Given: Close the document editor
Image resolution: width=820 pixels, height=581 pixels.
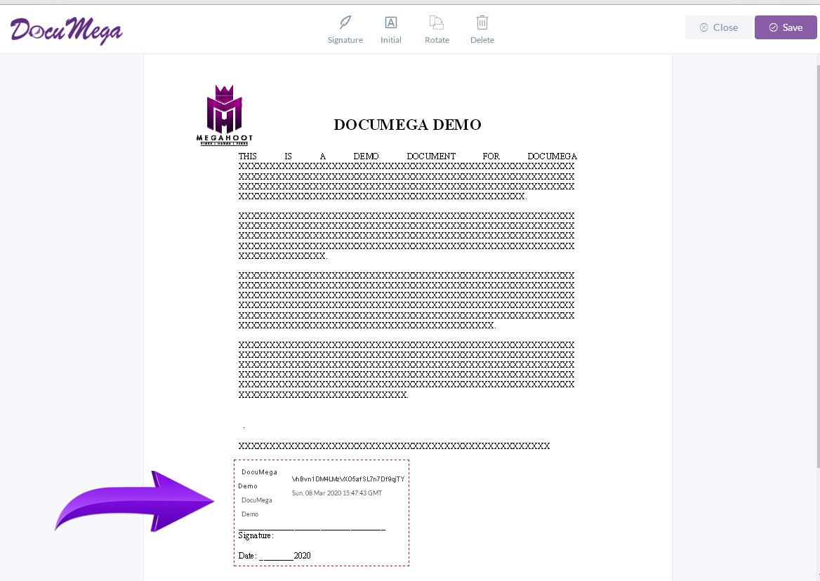Looking at the screenshot, I should pos(718,27).
